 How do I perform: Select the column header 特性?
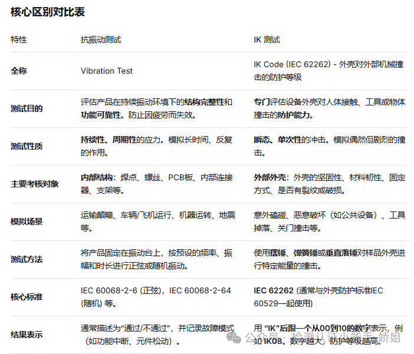click(19, 40)
